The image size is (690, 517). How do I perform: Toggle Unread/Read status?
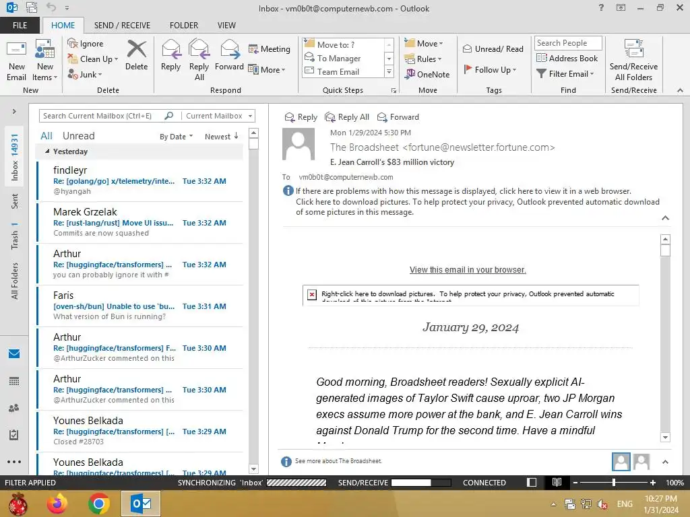(493, 48)
